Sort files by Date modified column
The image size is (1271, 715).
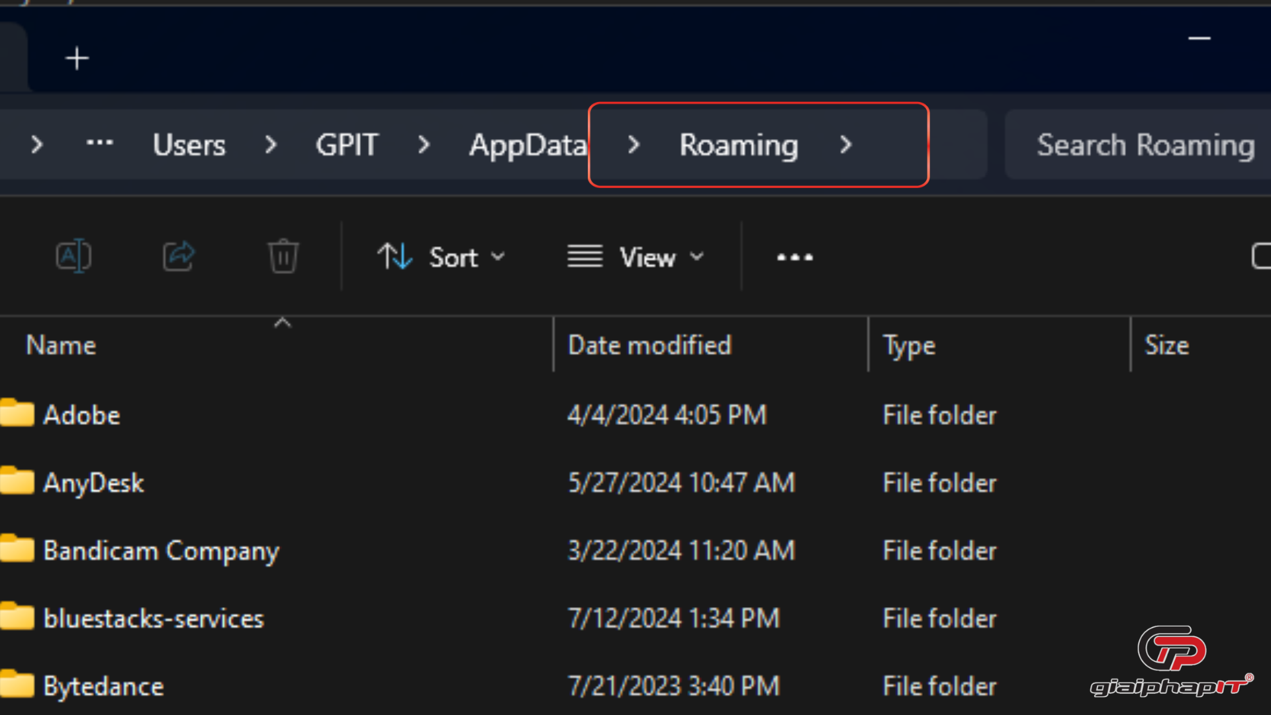point(649,345)
